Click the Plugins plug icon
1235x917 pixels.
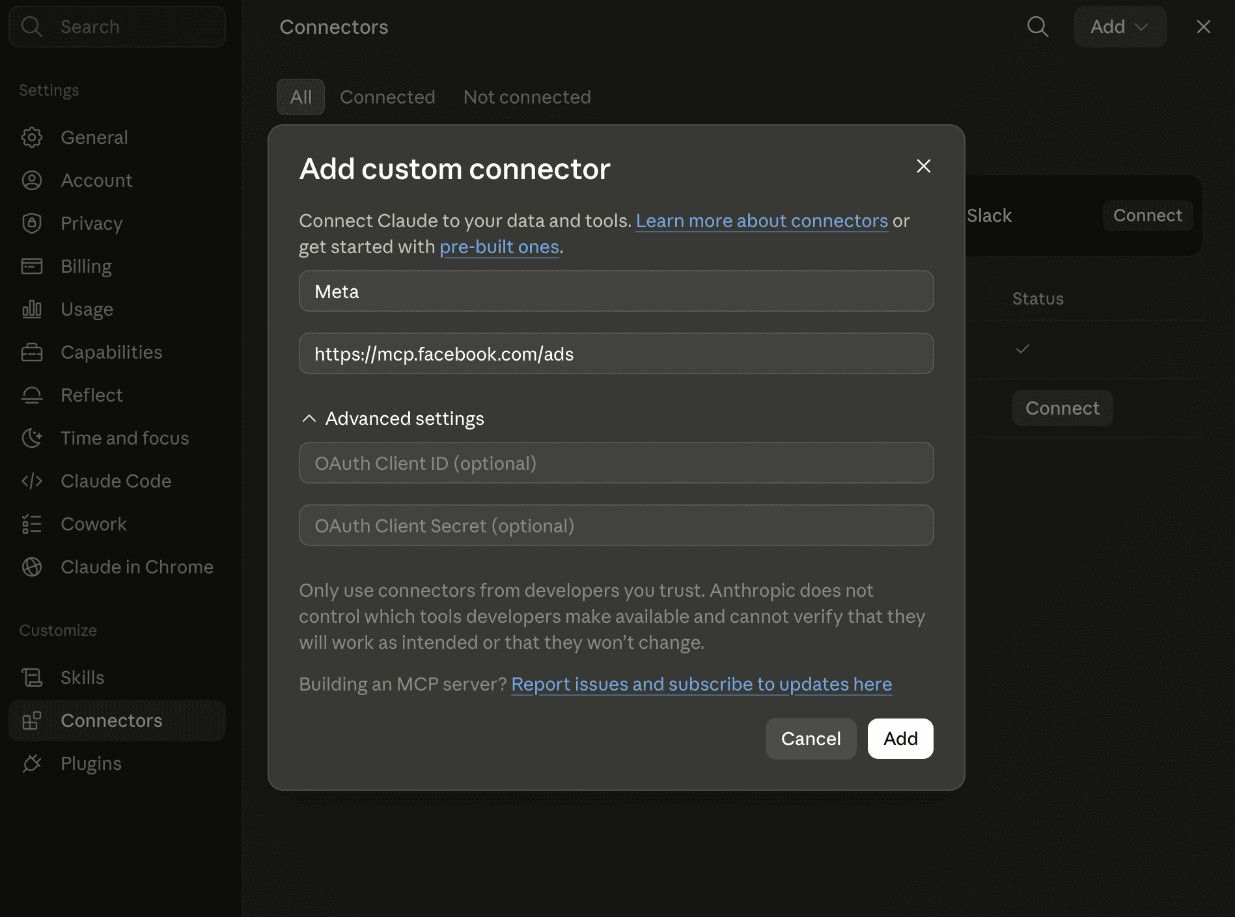tap(32, 763)
